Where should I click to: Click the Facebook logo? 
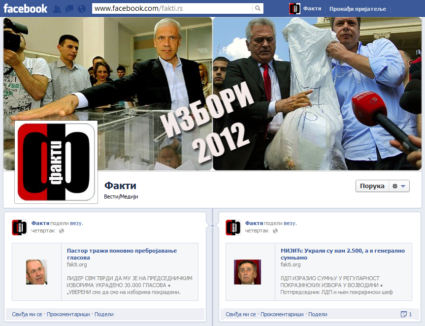click(x=26, y=8)
